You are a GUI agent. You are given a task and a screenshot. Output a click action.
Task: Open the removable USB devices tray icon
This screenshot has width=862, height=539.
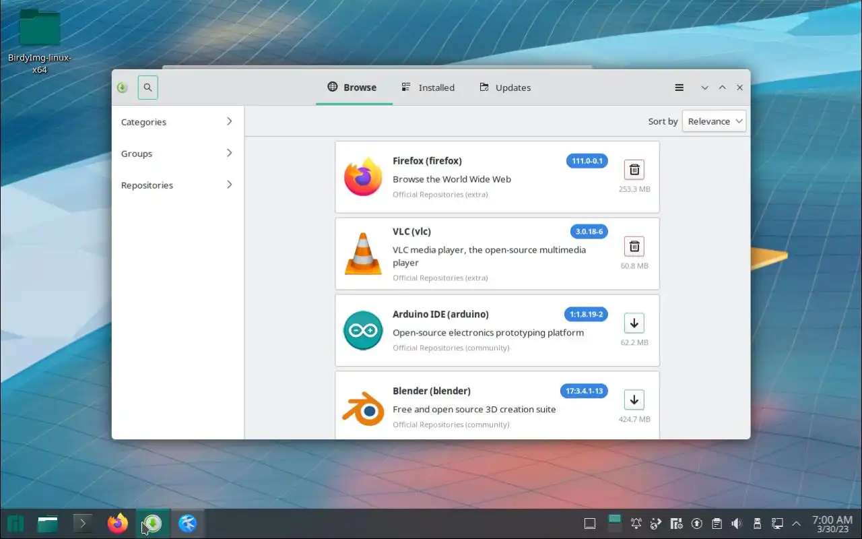757,524
